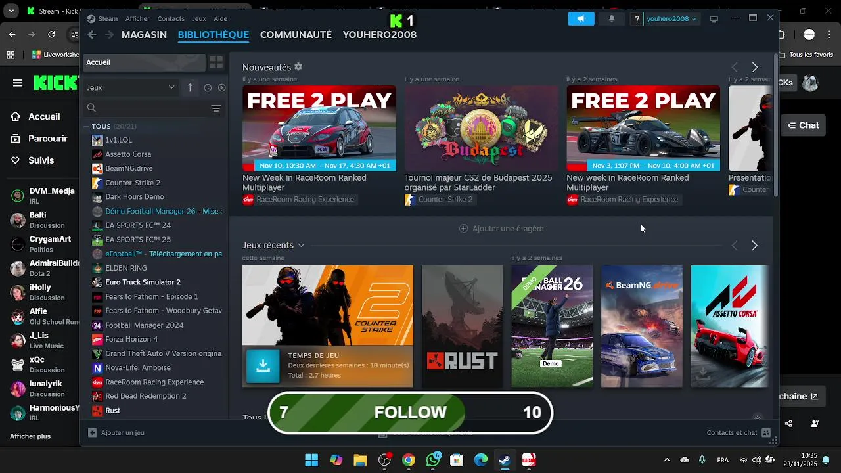841x473 pixels.
Task: Open Microsoft Edge from taskbar
Action: click(x=481, y=460)
